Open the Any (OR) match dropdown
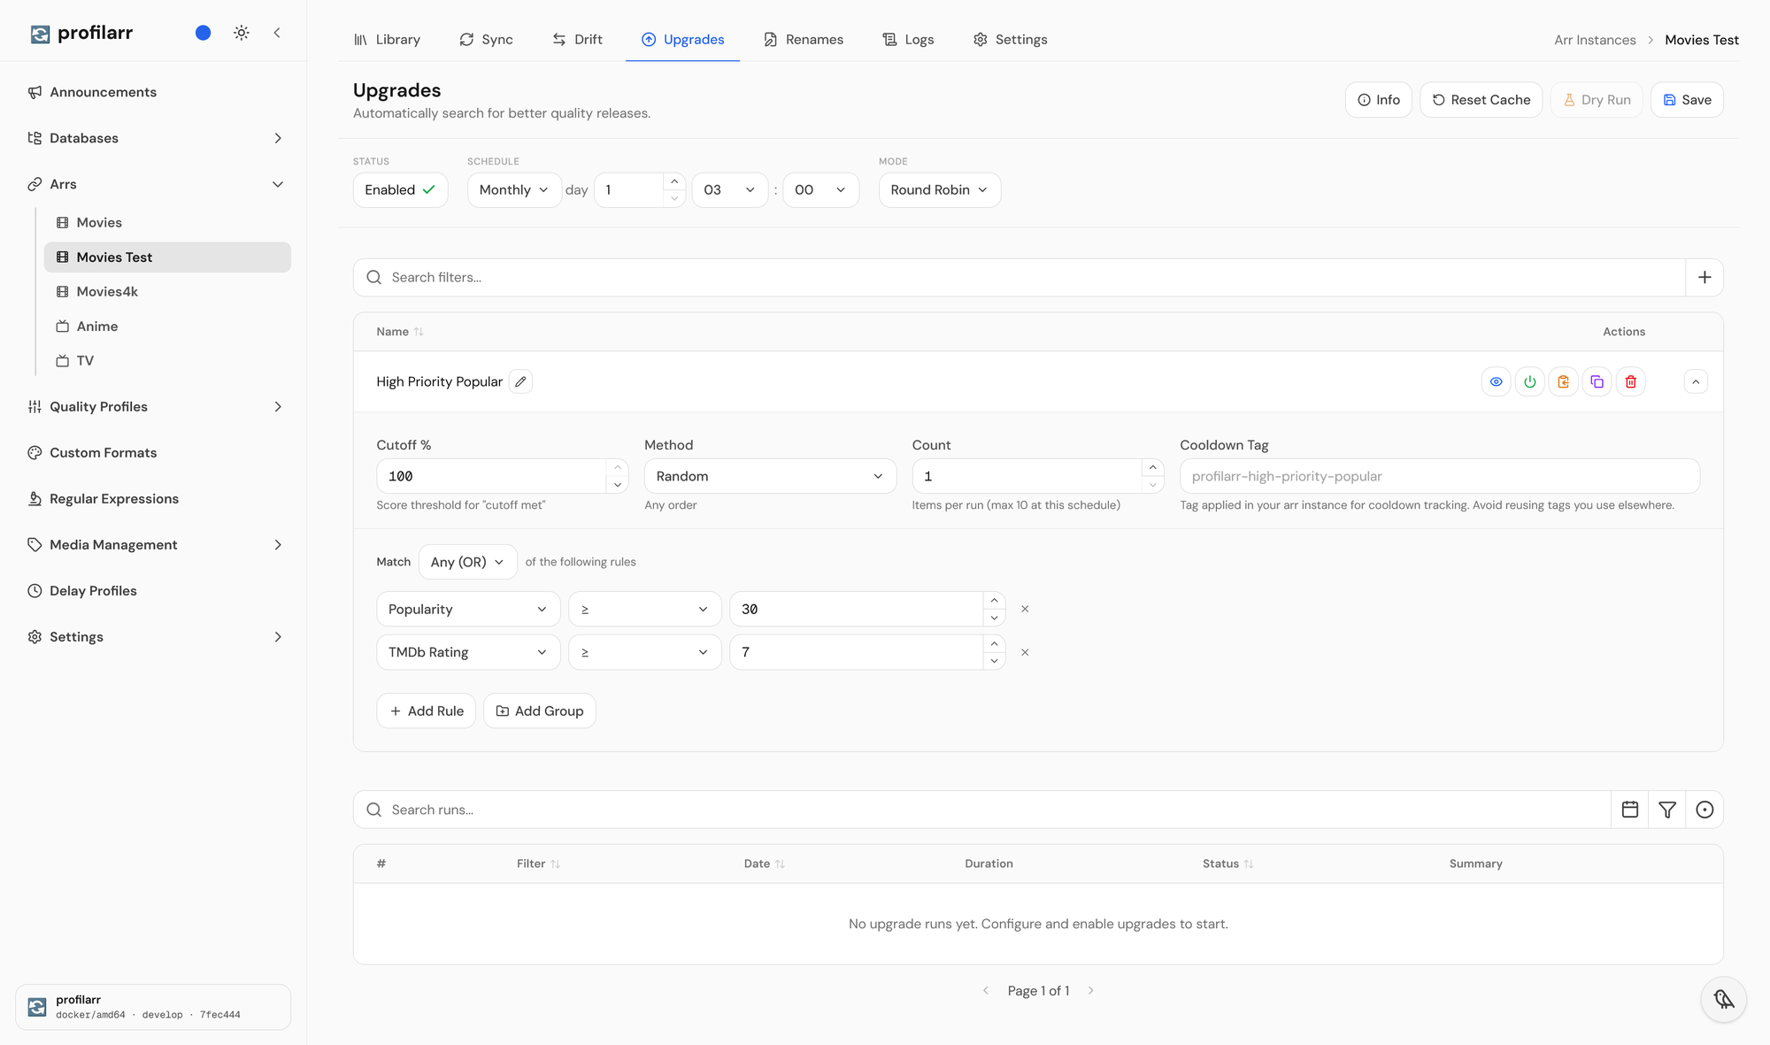1770x1045 pixels. (467, 562)
